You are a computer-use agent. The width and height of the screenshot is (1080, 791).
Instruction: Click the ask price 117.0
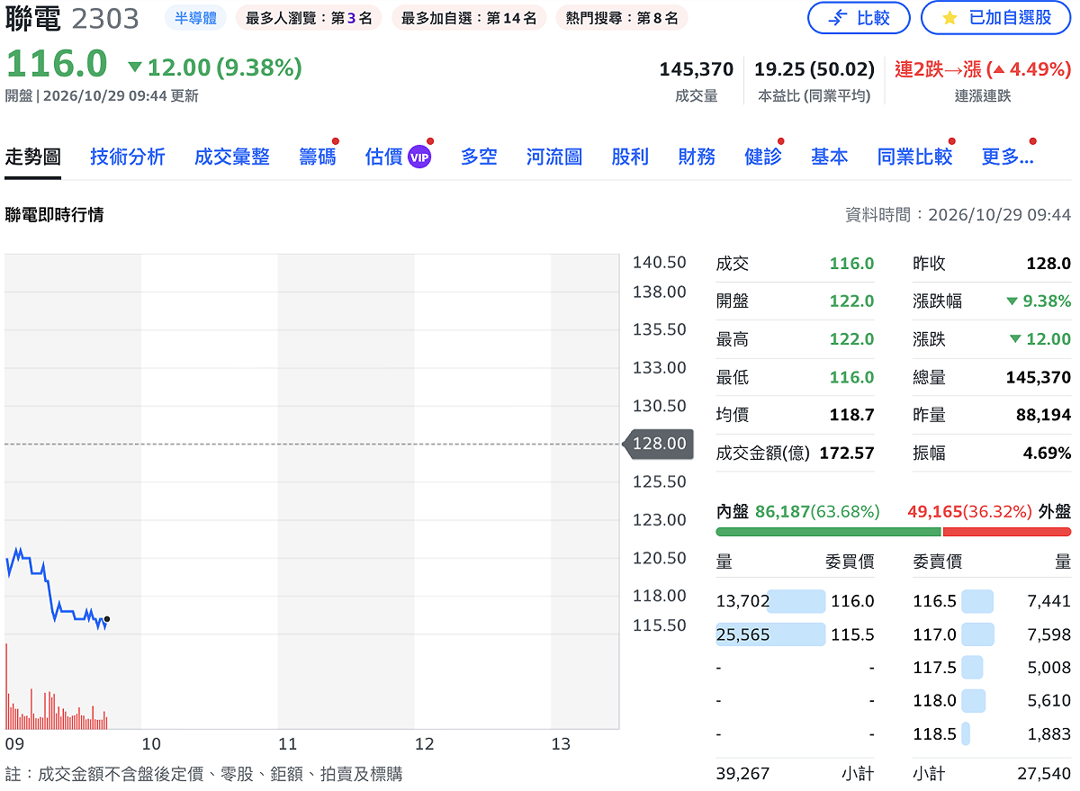(x=934, y=634)
